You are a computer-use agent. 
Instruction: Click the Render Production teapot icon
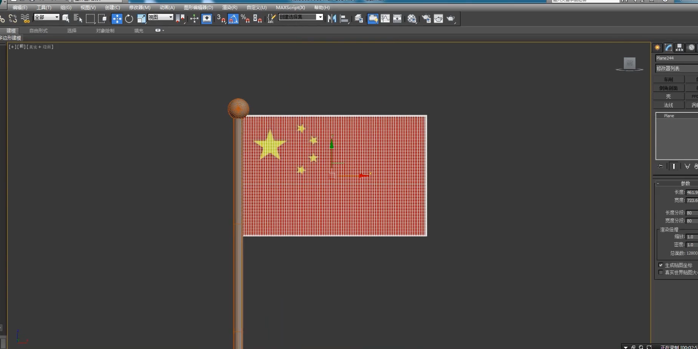pyautogui.click(x=451, y=18)
